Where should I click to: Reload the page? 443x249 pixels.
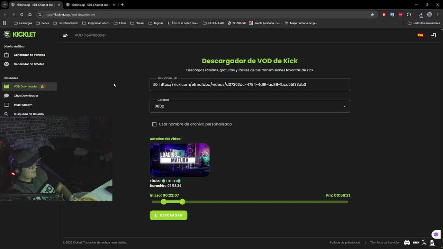pyautogui.click(x=21, y=15)
